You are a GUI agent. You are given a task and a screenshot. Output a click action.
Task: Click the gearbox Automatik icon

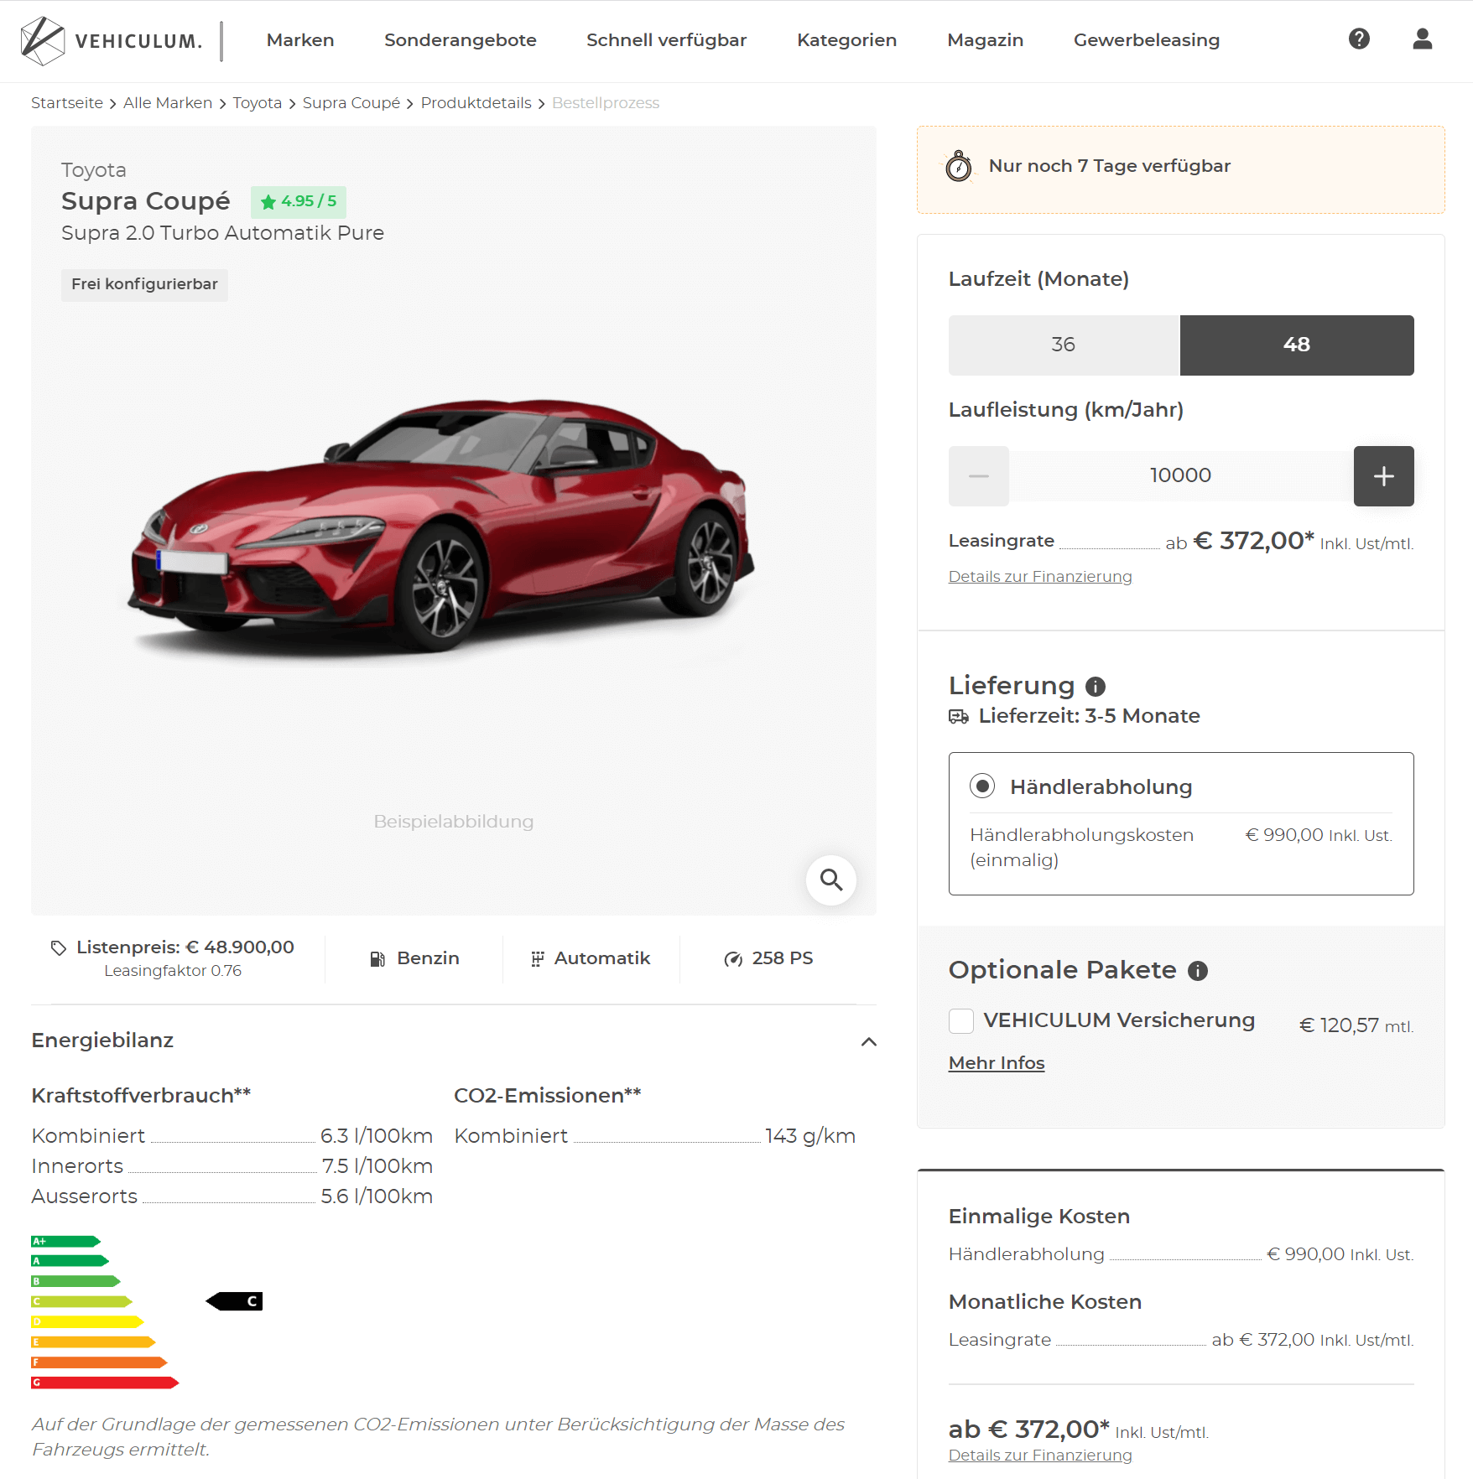tap(537, 958)
